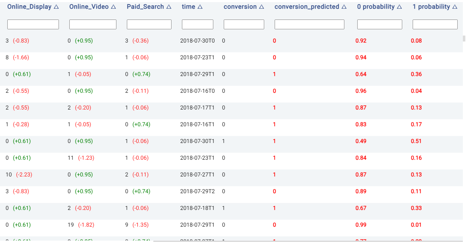The width and height of the screenshot is (466, 242).
Task: Click Online_Video cell 11 (-1.23)
Action: point(81,158)
